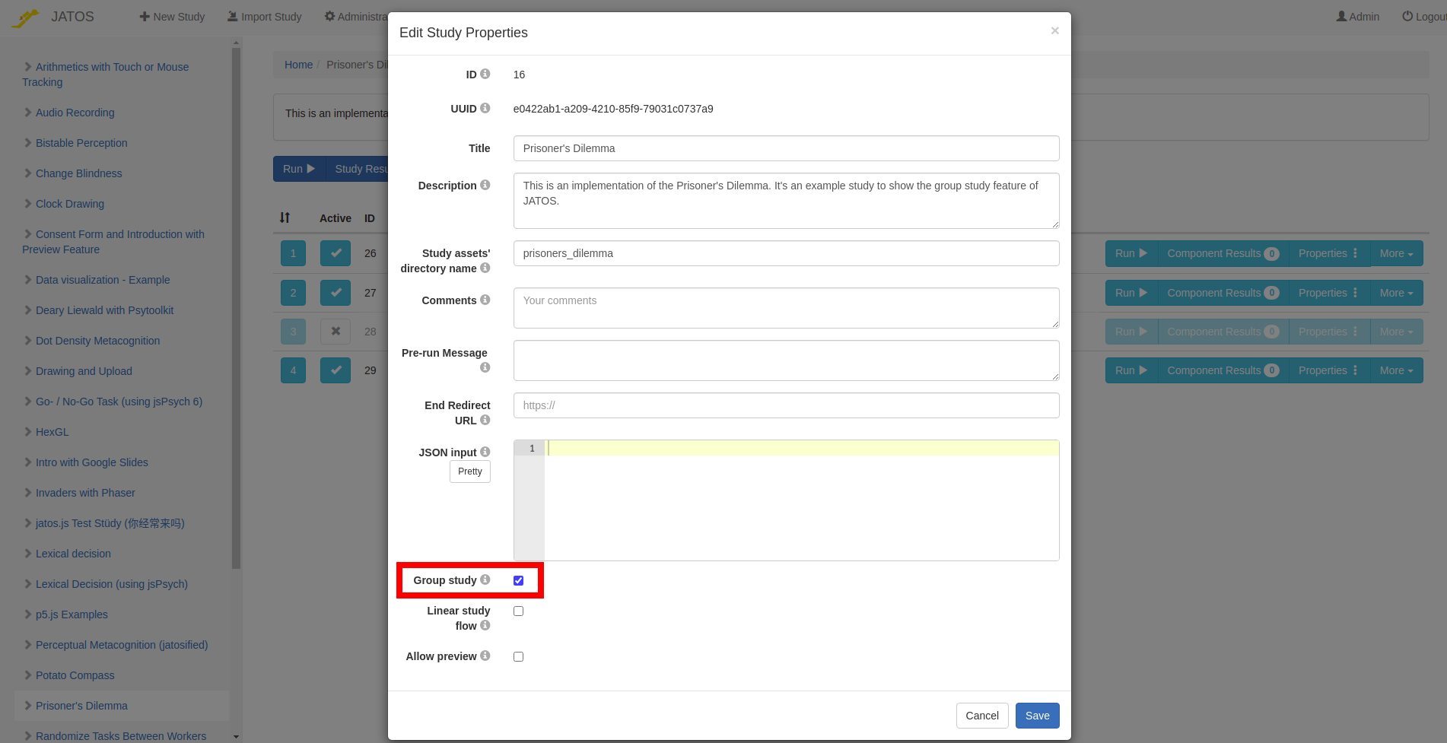The width and height of the screenshot is (1447, 743).
Task: Open More dropdown for component 26
Action: (1396, 253)
